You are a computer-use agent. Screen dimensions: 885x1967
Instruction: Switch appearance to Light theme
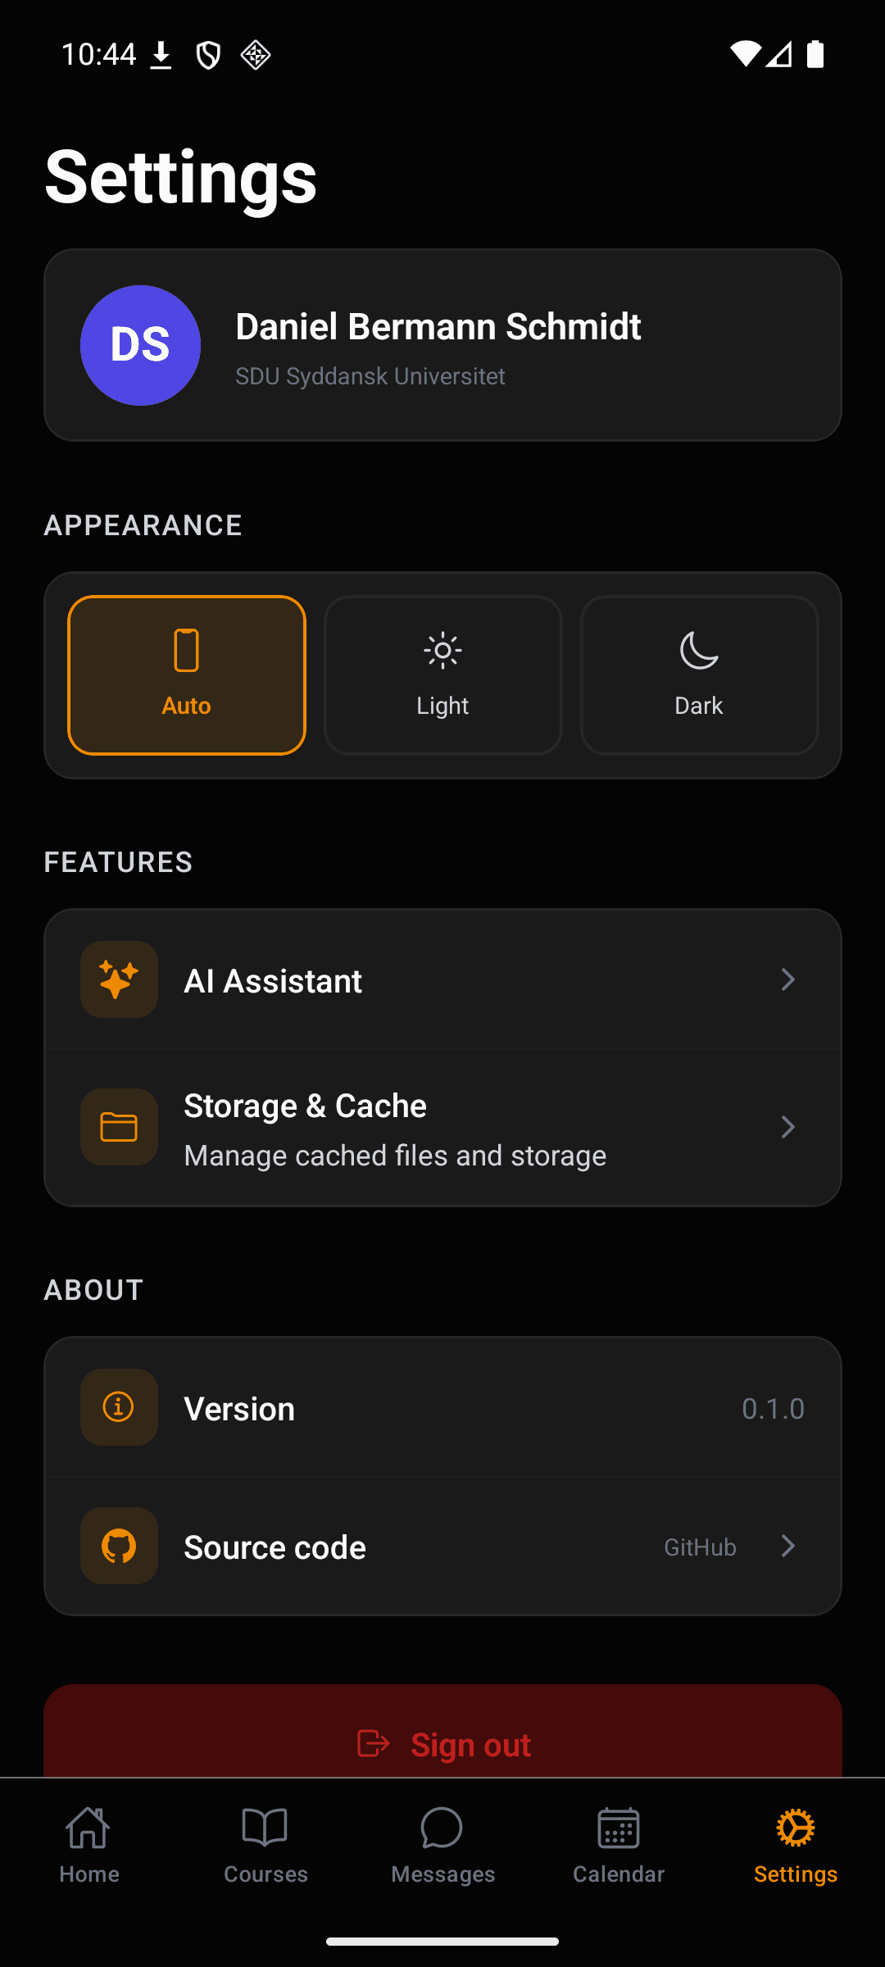[x=442, y=675]
